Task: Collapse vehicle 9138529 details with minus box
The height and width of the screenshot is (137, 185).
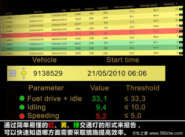Action: pyautogui.click(x=12, y=73)
